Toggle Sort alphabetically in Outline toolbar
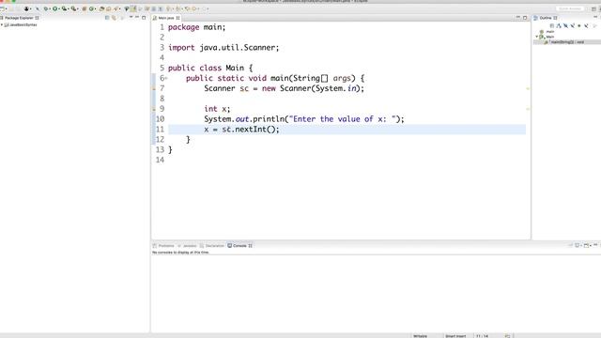 coord(559,25)
